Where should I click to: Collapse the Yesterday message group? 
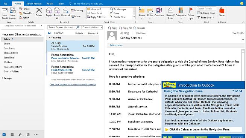click(x=50, y=38)
